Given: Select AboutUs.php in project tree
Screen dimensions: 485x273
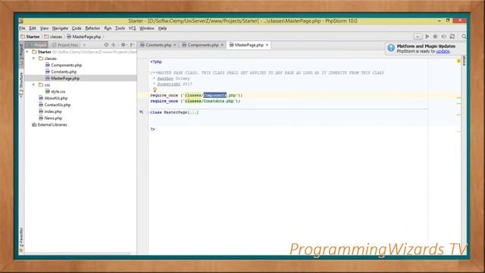Looking at the screenshot, I should click(56, 98).
